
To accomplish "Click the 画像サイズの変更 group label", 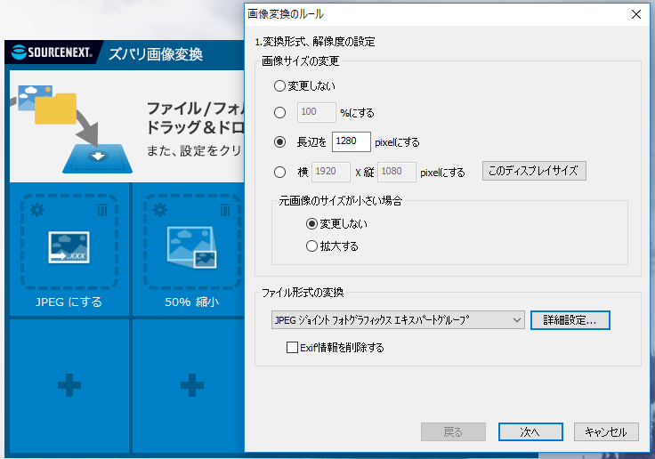I will 300,61.
